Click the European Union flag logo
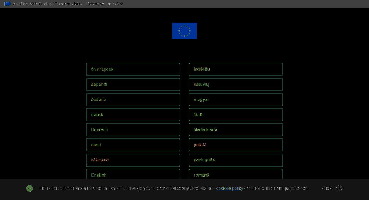This screenshot has height=200, width=369. 185,31
